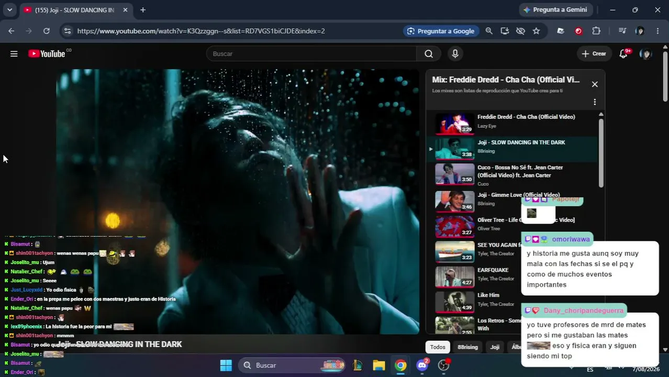Reload the page with the refresh icon
This screenshot has height=377, width=669.
click(47, 31)
